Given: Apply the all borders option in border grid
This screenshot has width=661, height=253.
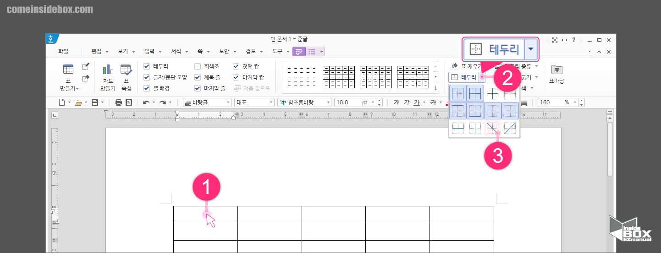Looking at the screenshot, I should (475, 94).
